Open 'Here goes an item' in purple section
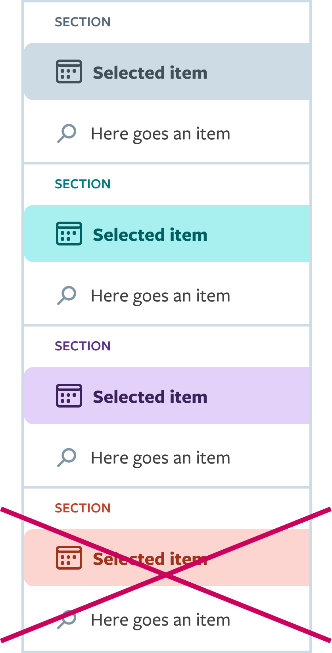Image resolution: width=332 pixels, height=653 pixels. [x=167, y=458]
